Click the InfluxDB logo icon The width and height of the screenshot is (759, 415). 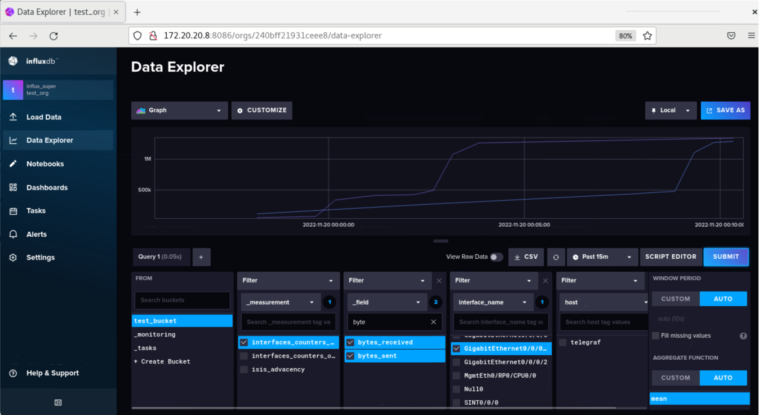tap(13, 61)
